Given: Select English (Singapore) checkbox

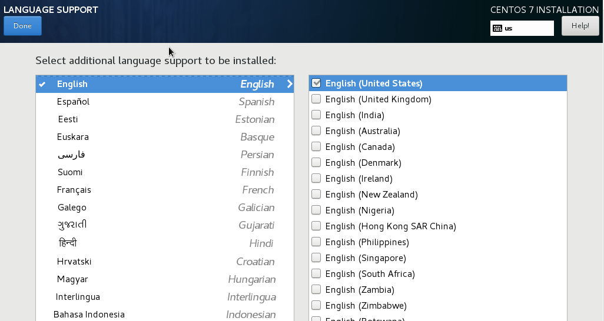Looking at the screenshot, I should (316, 258).
